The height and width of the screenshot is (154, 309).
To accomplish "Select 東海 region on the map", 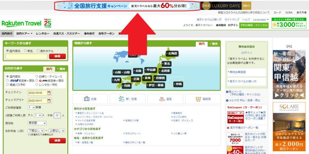I will point(147,78).
